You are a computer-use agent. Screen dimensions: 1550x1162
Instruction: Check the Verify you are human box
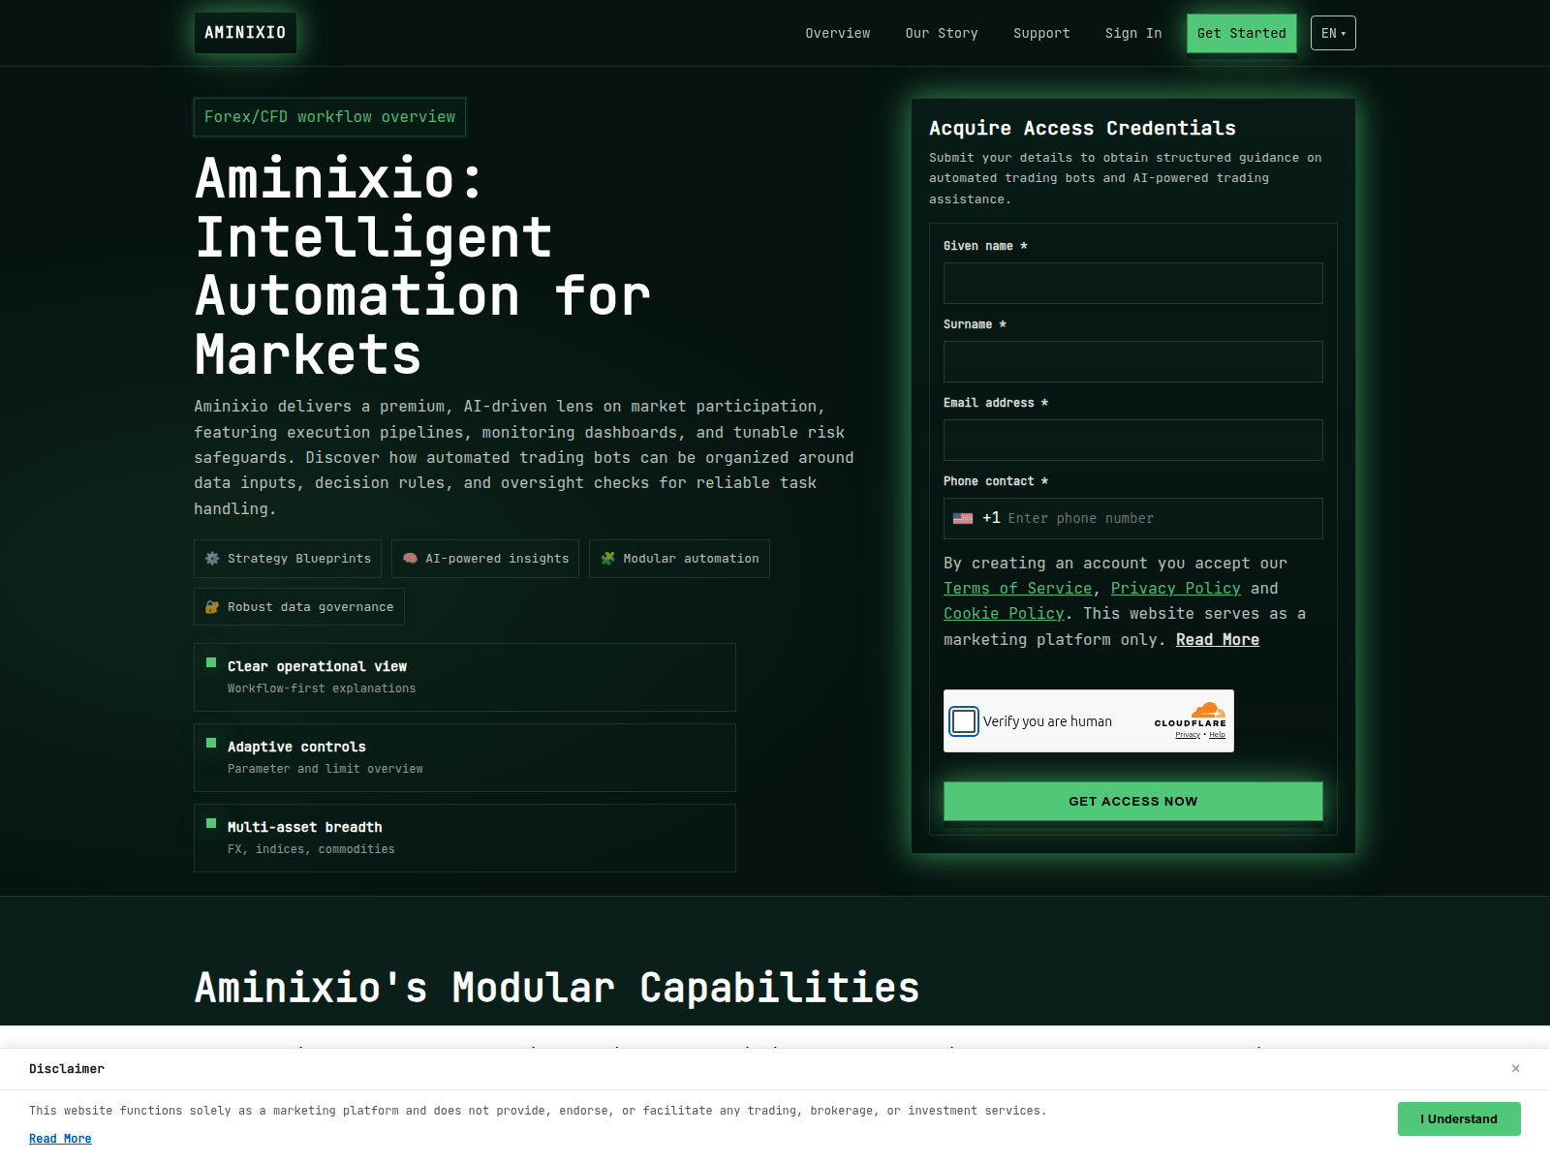click(964, 721)
